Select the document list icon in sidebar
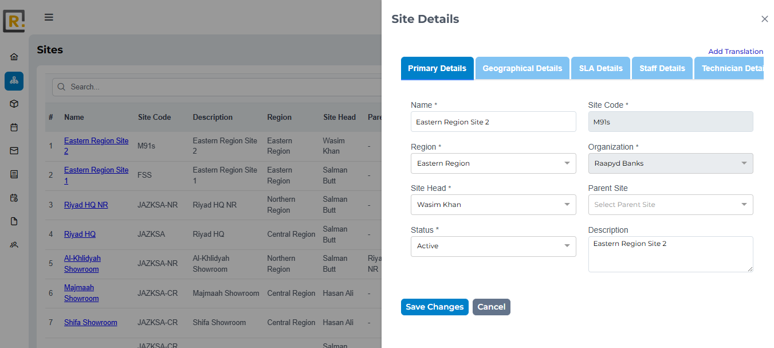The image size is (774, 348). pyautogui.click(x=14, y=174)
